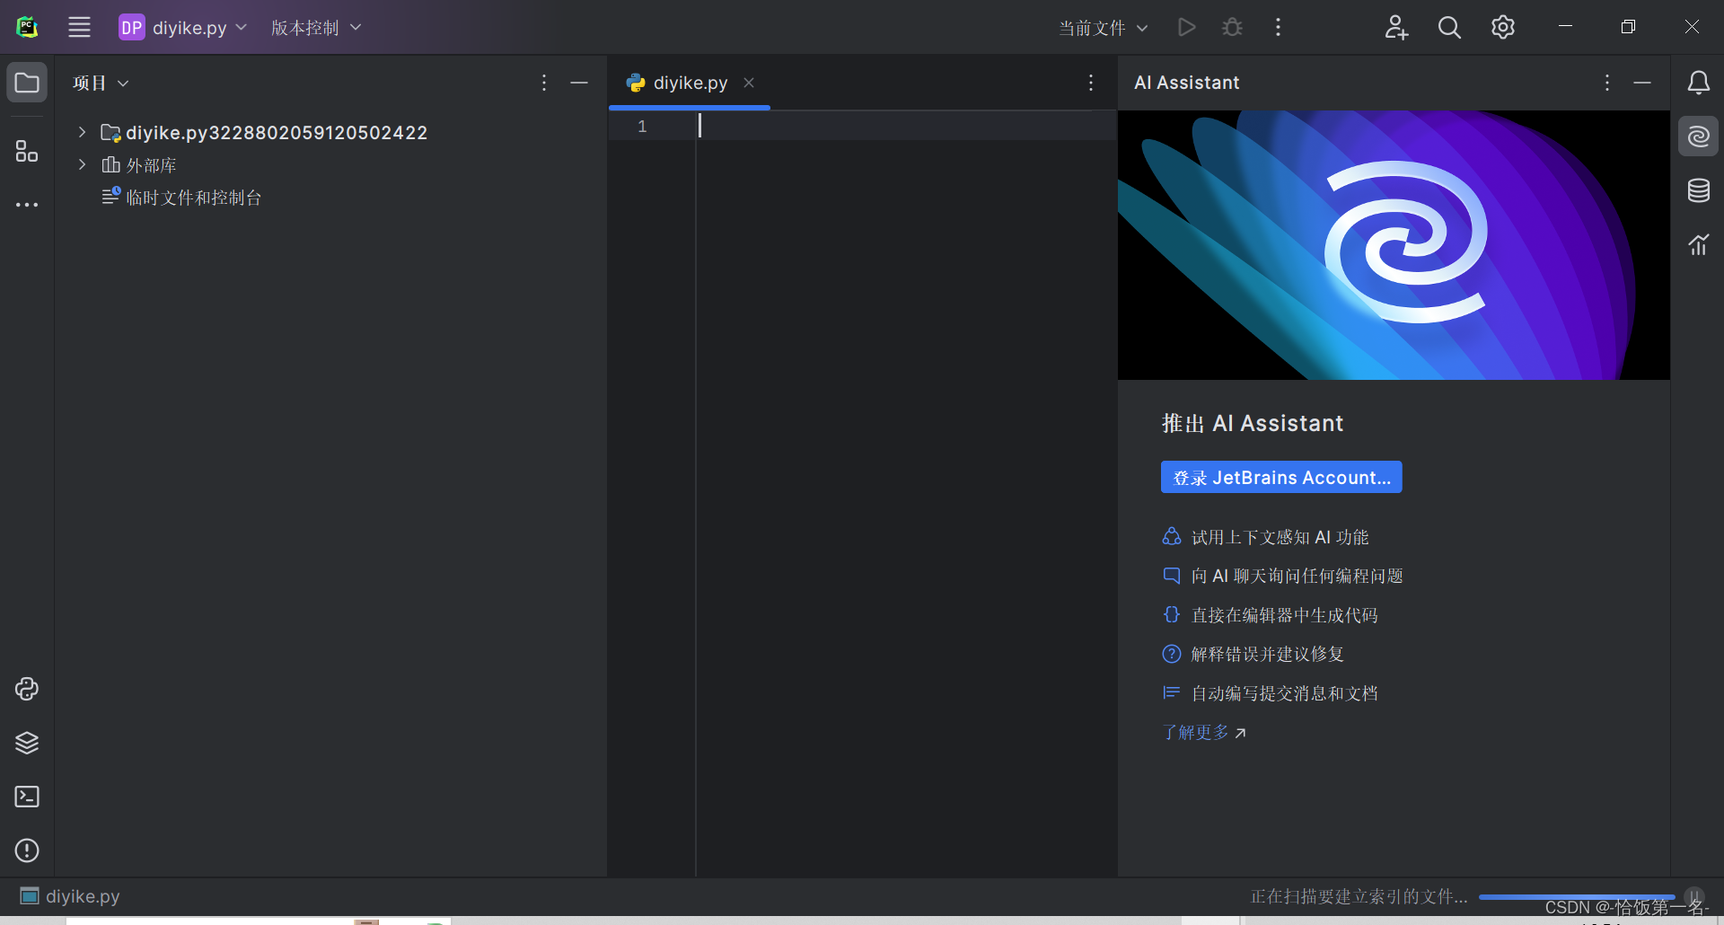The height and width of the screenshot is (925, 1724).
Task: Open more run actions menu
Action: 1278,27
